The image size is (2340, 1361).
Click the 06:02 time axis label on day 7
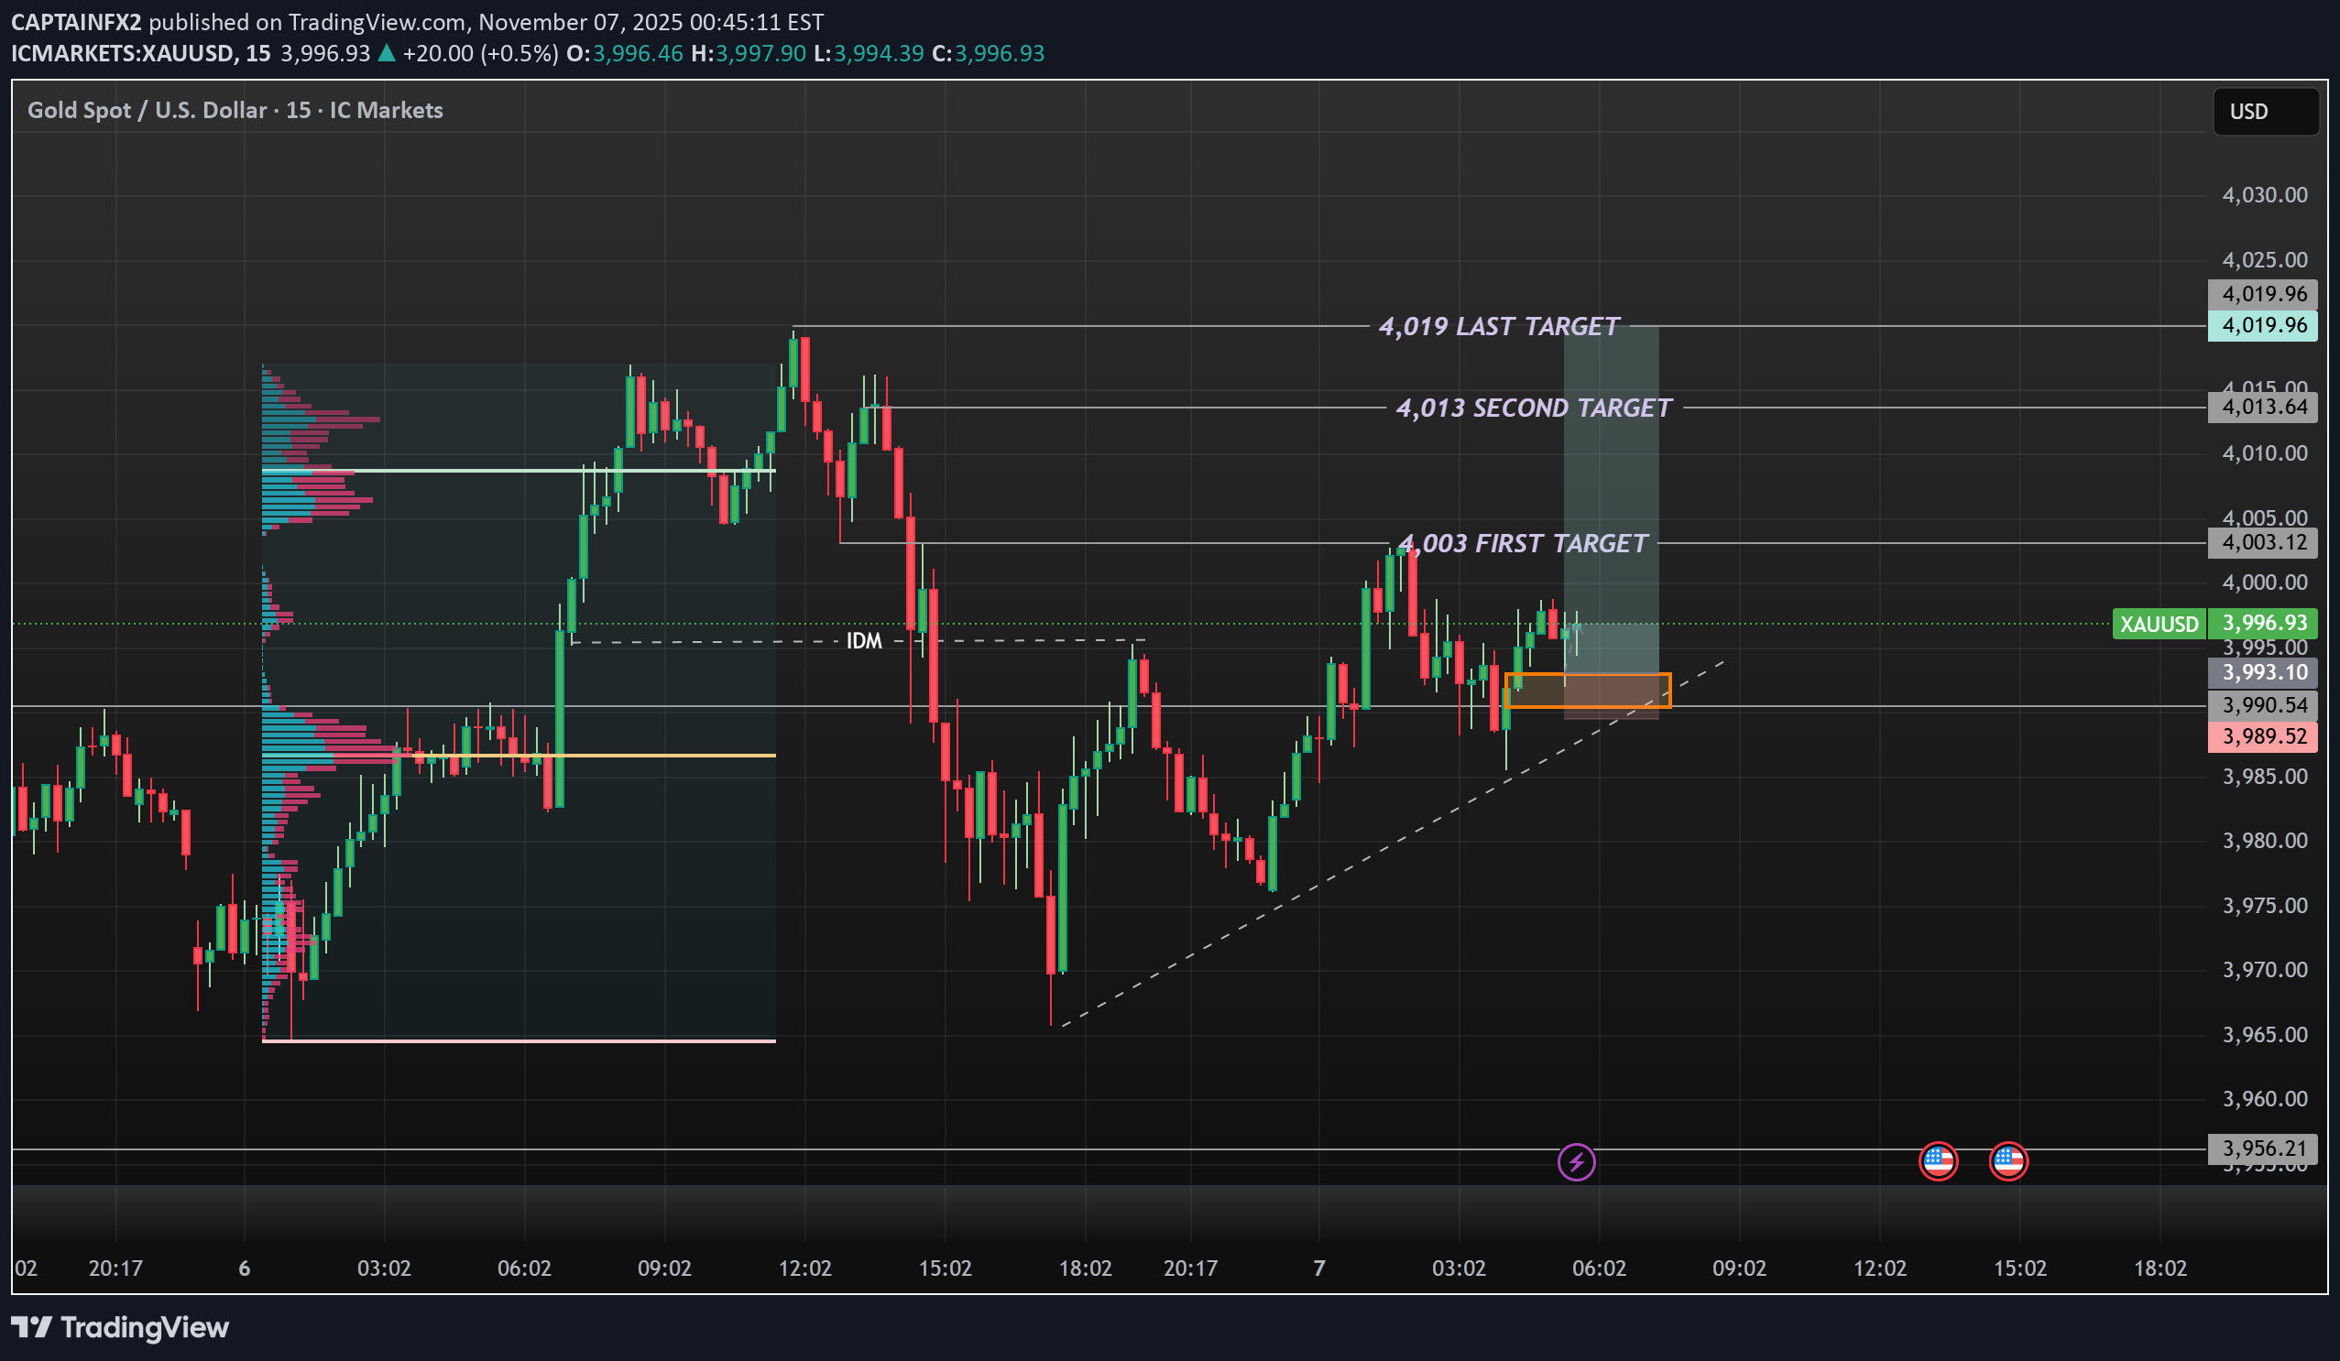click(1598, 1268)
